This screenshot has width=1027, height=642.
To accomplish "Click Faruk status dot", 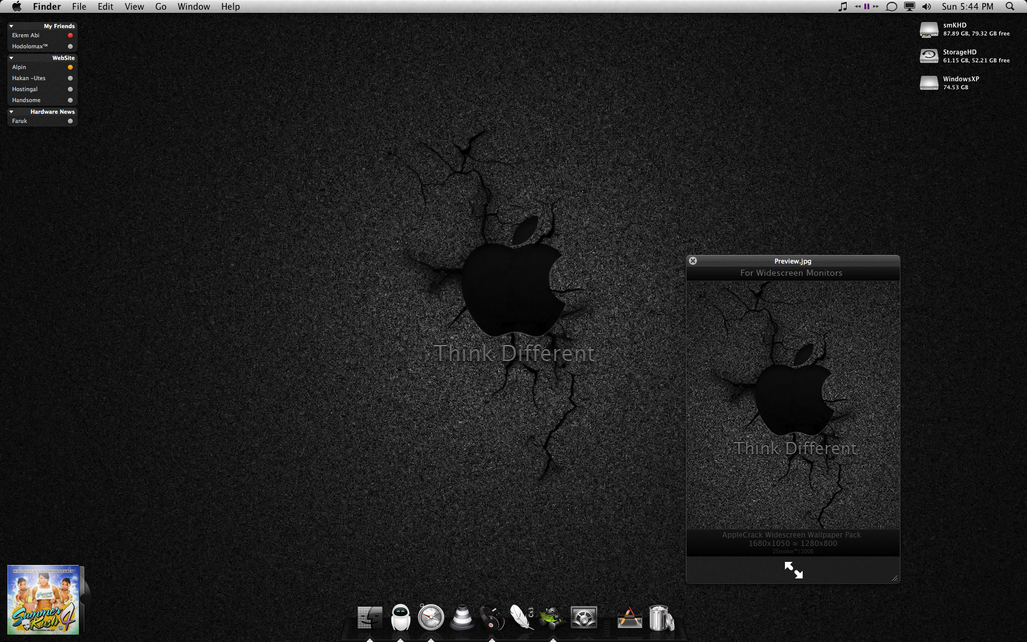I will 70,121.
